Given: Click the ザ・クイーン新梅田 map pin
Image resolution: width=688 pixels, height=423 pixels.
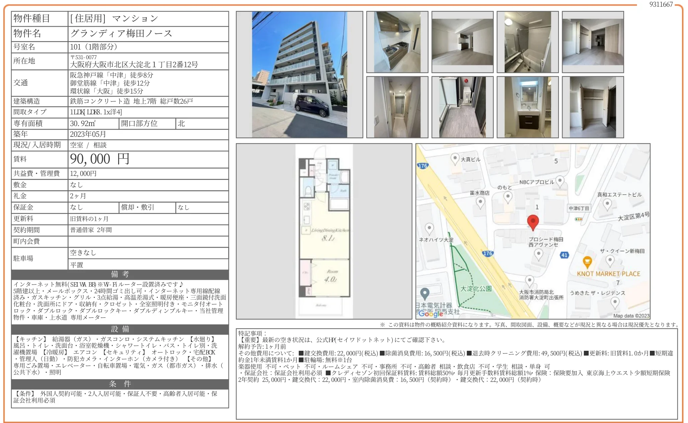Looking at the screenshot, I should (610, 260).
